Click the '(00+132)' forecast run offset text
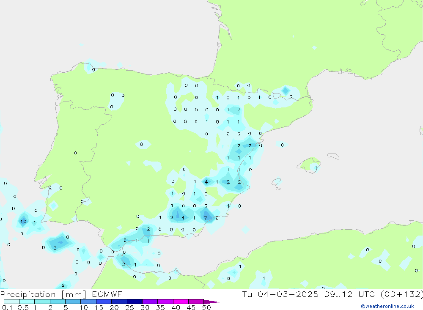This screenshot has width=423, height=310. coord(402,294)
